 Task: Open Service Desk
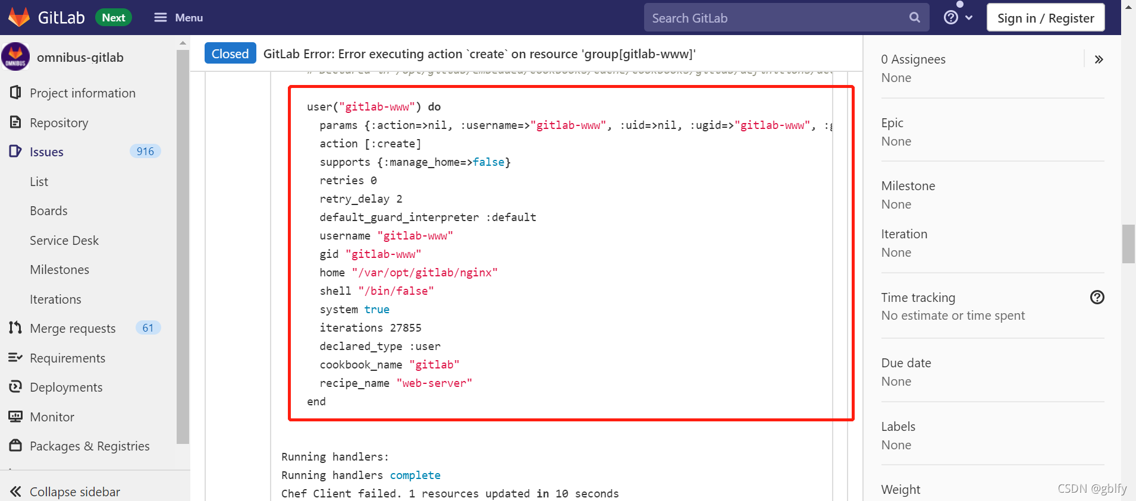point(64,241)
